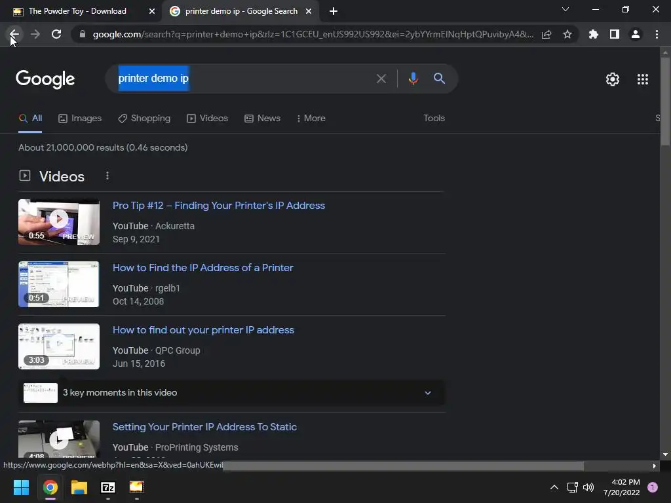Image resolution: width=671 pixels, height=503 pixels.
Task: Open The Powder Toy taskbar app
Action: (136, 487)
